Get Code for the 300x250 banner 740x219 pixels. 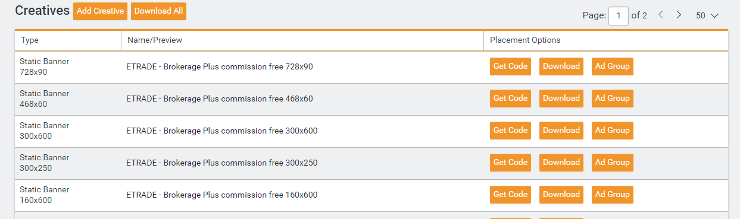(x=510, y=163)
